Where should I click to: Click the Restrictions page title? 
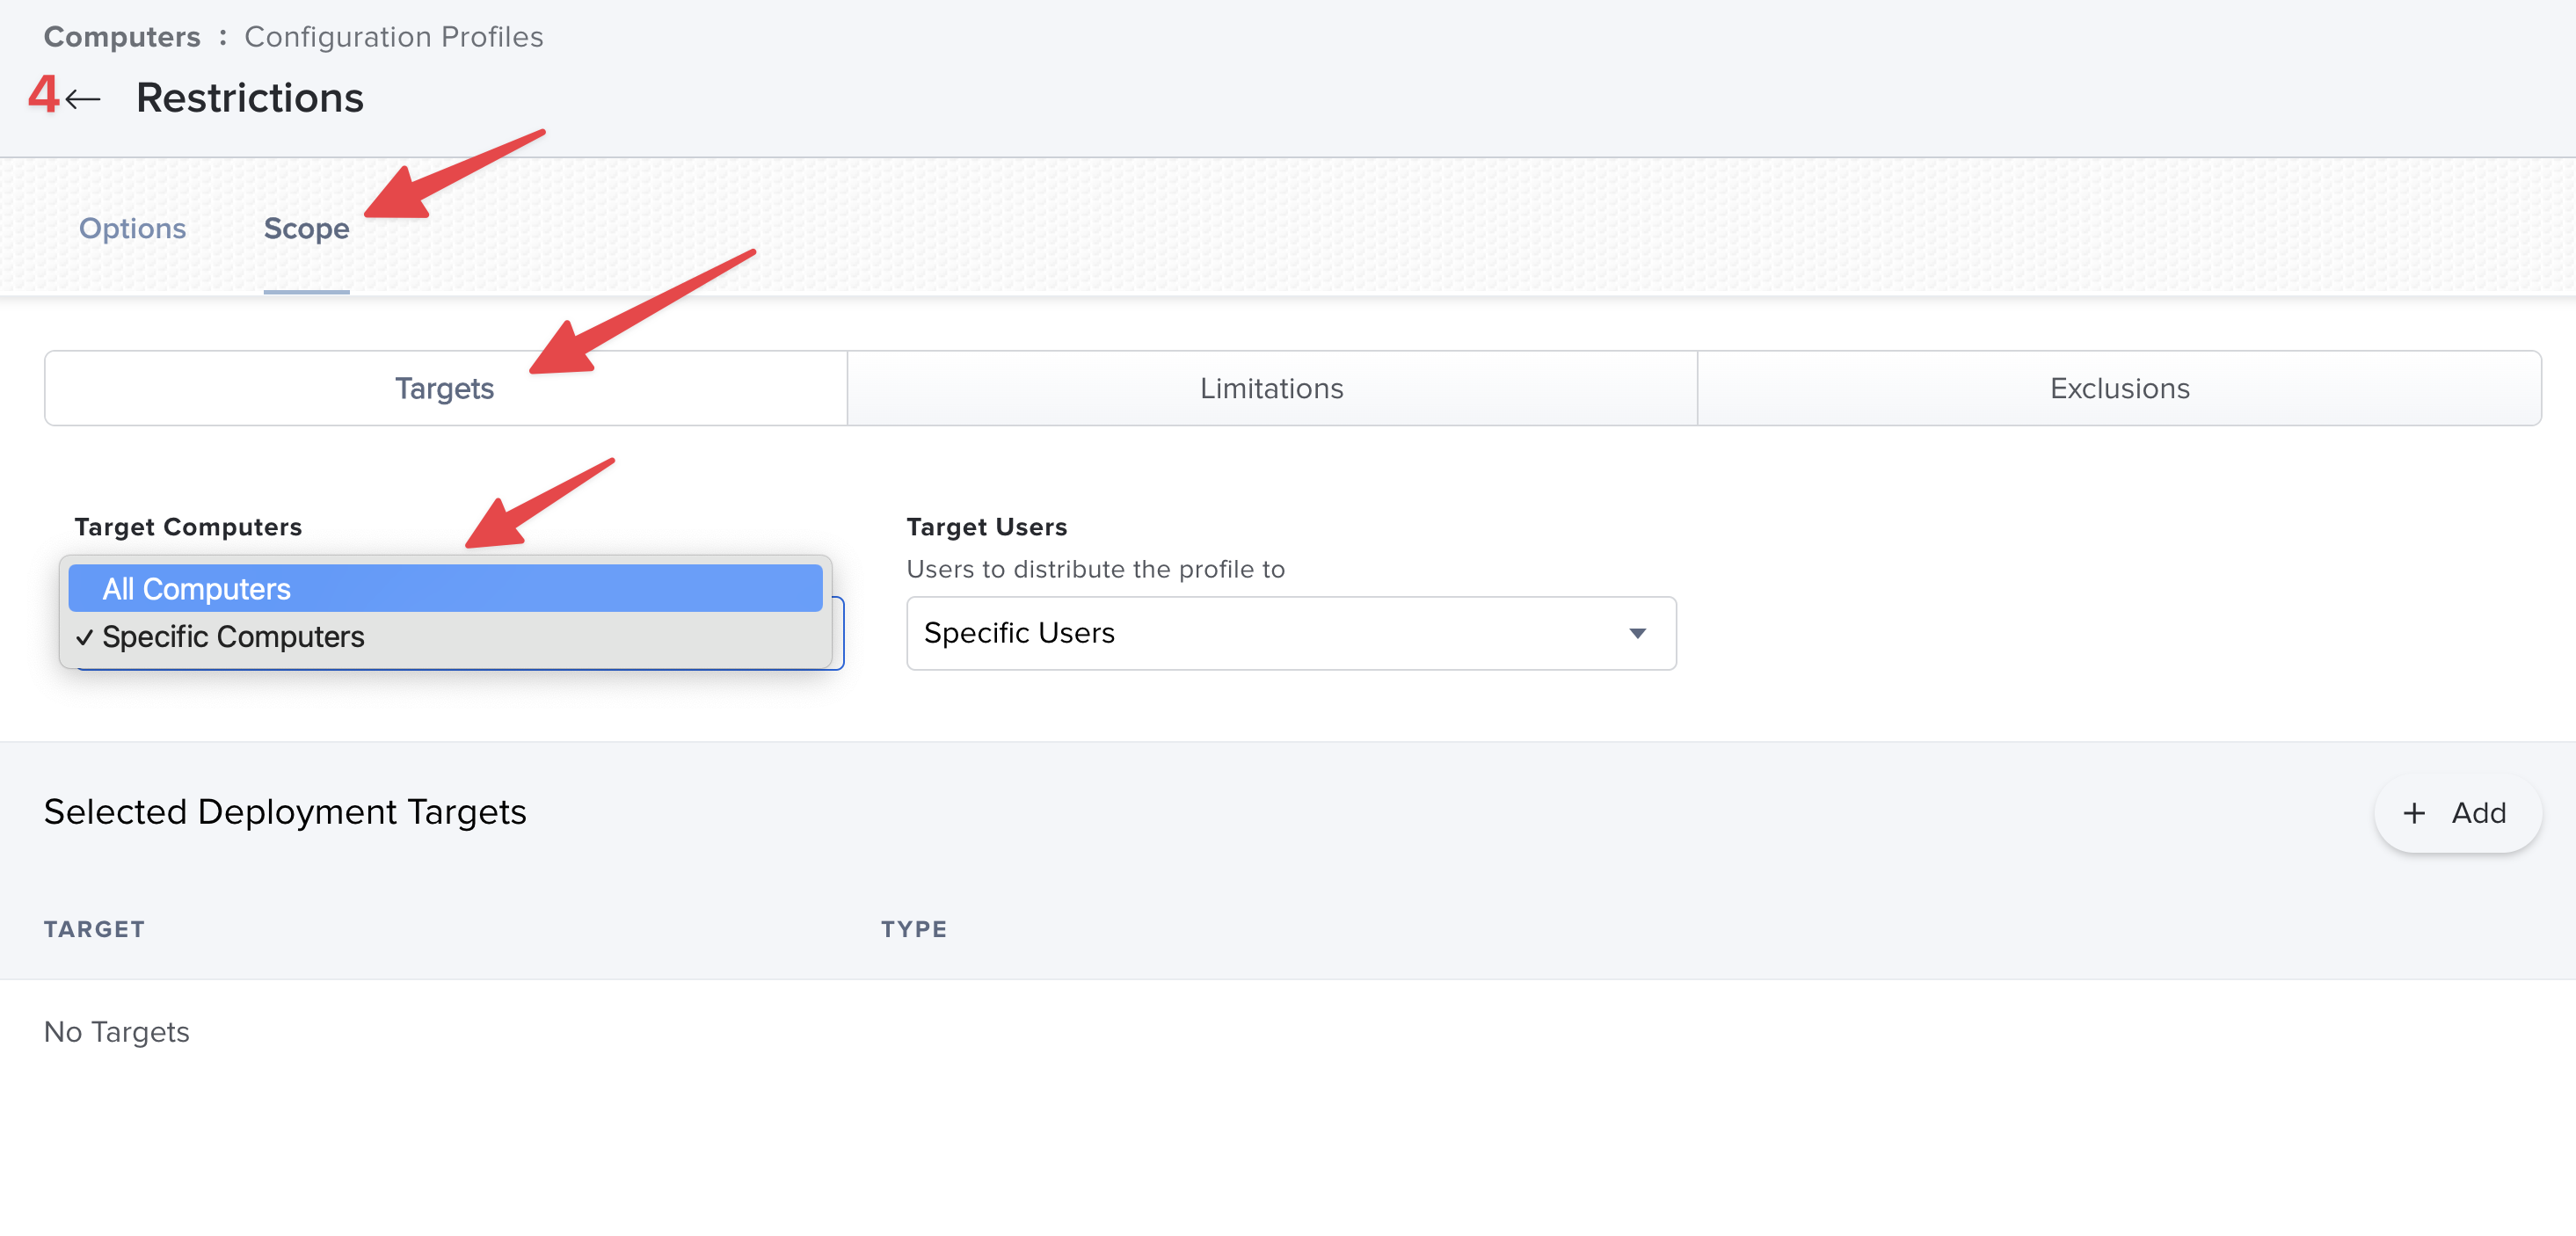tap(250, 98)
